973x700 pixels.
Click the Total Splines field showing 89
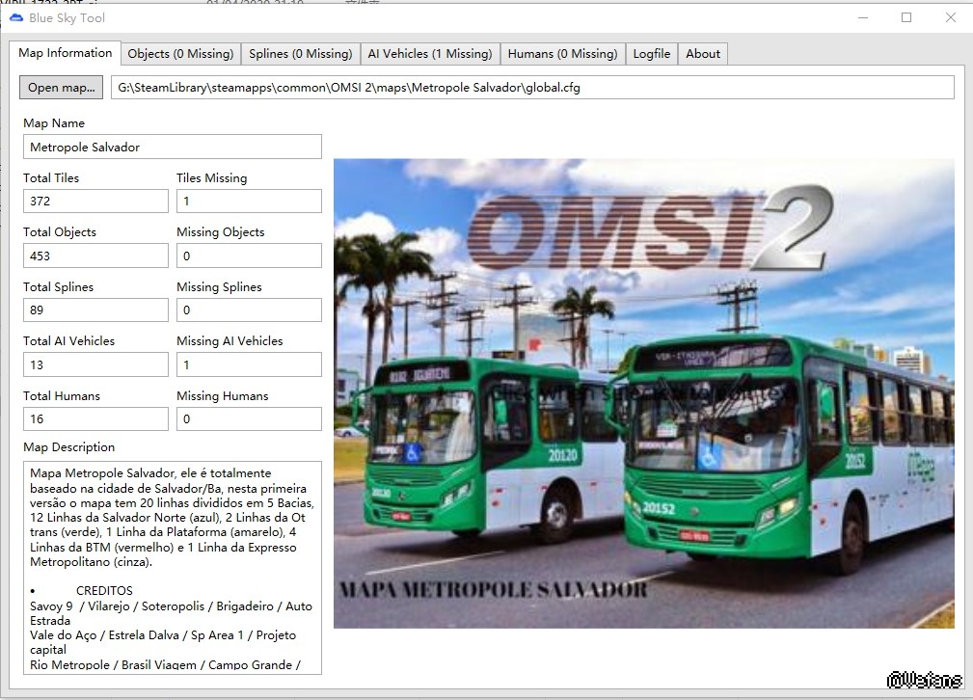(95, 310)
